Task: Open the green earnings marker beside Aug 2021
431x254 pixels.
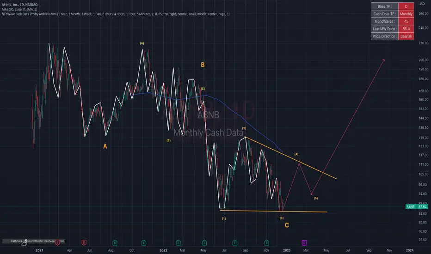Action: (x=115, y=242)
